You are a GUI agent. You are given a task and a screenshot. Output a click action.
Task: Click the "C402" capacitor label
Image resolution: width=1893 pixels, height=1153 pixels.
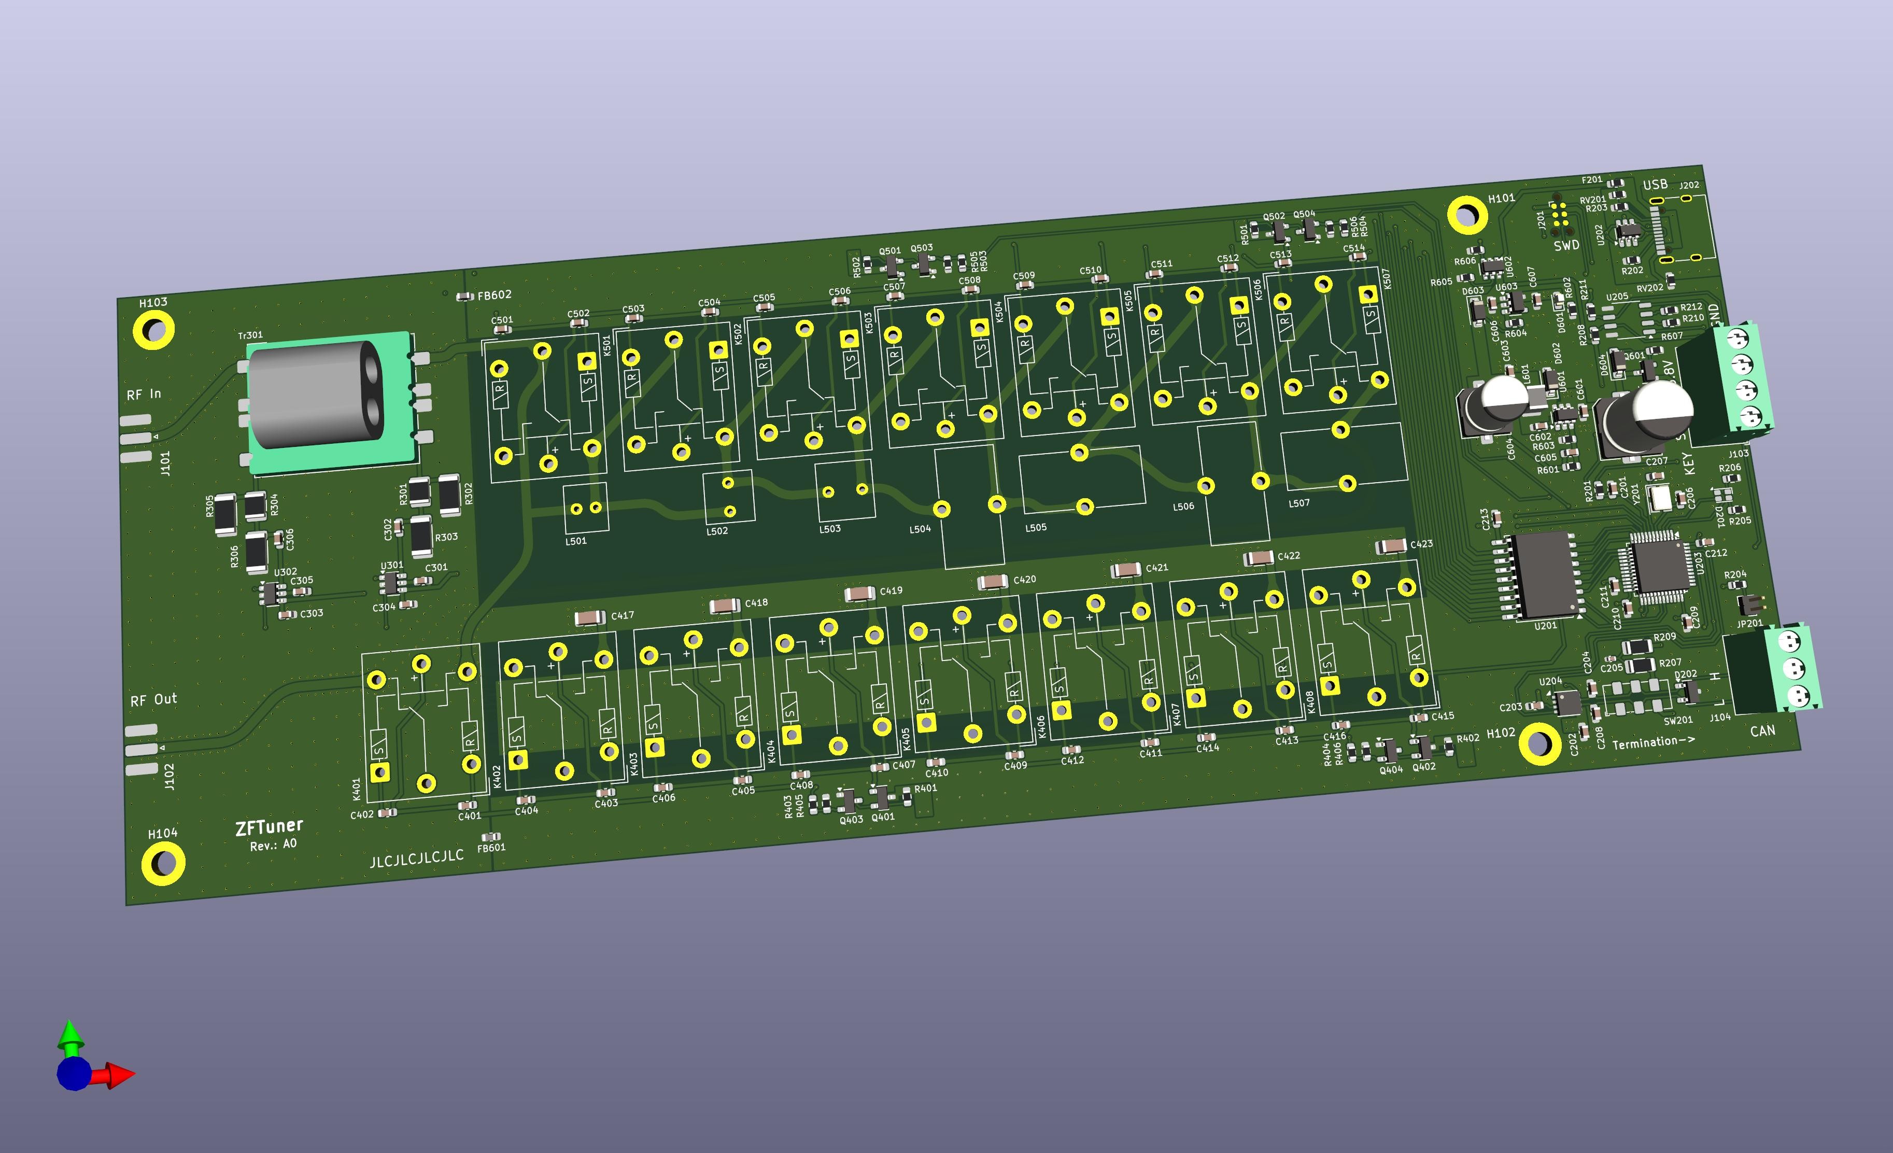point(362,815)
